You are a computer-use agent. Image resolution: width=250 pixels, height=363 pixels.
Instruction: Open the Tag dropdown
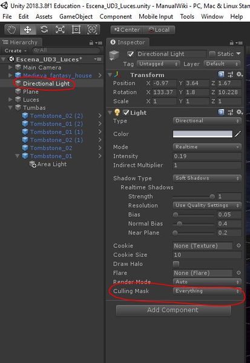click(x=159, y=64)
